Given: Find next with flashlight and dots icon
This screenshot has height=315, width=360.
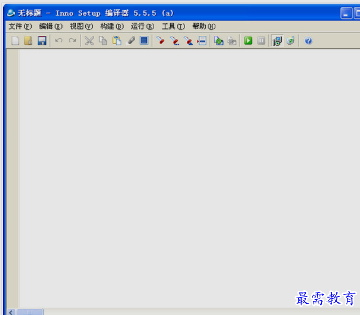Looking at the screenshot, I should [x=175, y=41].
